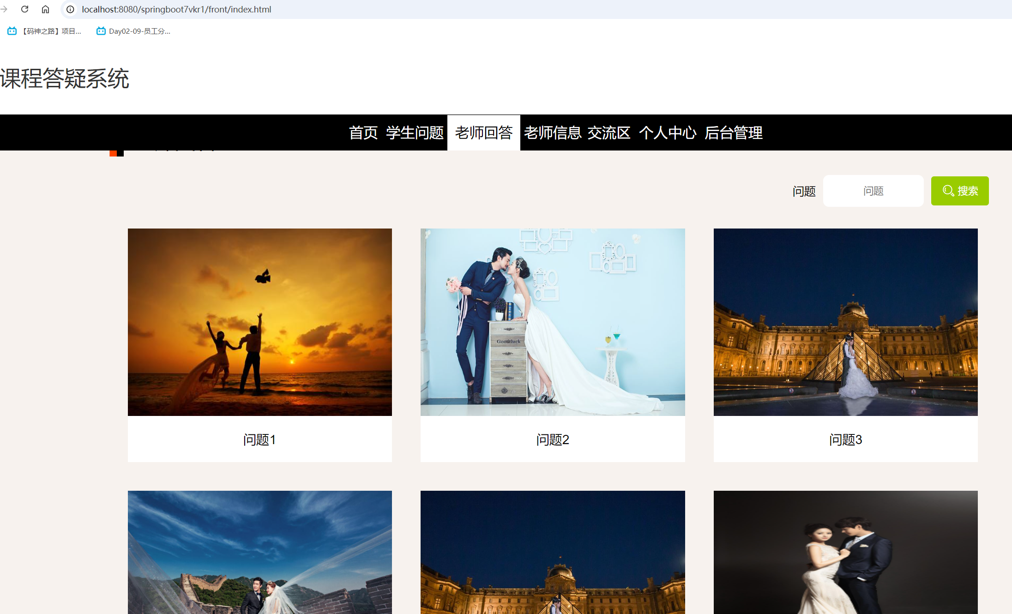Click the bilibili icon for Day02-09 bookmark
This screenshot has width=1012, height=614.
pyautogui.click(x=100, y=31)
